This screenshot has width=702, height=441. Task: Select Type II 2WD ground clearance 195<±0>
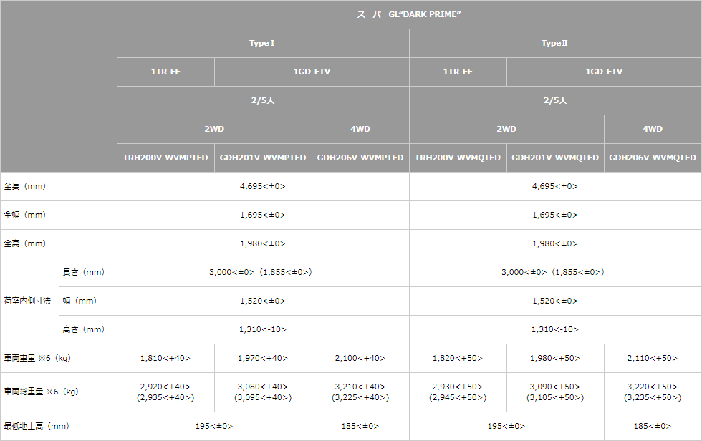click(x=507, y=426)
